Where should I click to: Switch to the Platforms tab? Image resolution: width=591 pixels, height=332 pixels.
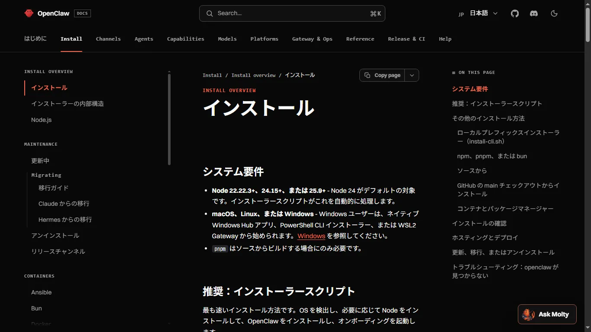tap(264, 39)
